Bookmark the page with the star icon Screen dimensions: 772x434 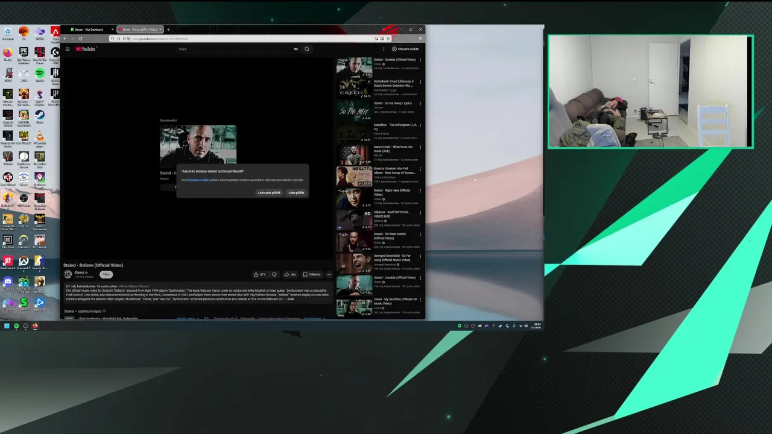[388, 39]
